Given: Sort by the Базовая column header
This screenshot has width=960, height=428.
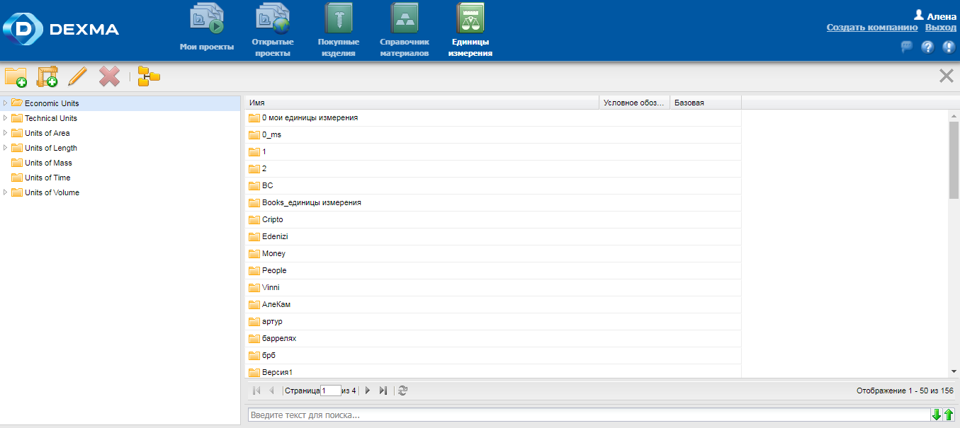Looking at the screenshot, I should tap(706, 103).
